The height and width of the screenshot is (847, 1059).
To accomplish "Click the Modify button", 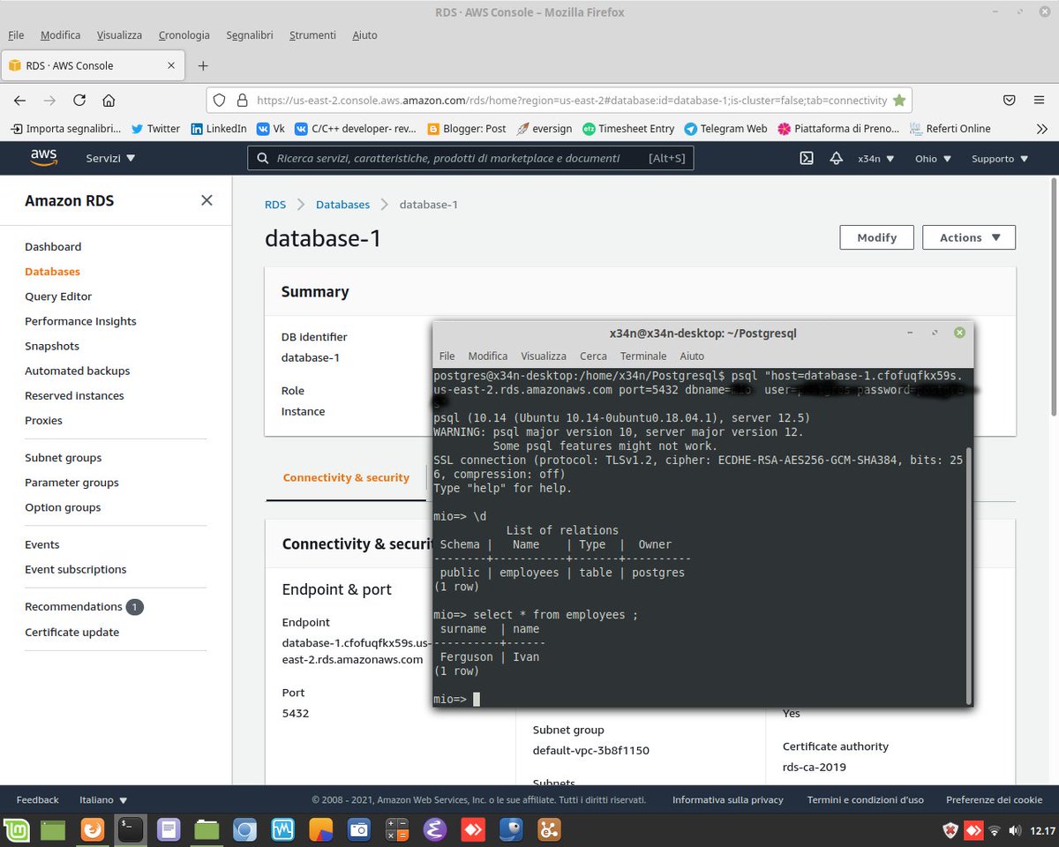I will point(877,237).
